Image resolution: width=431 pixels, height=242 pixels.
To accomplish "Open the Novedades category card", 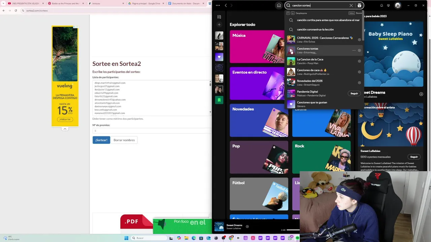I will pos(259,120).
